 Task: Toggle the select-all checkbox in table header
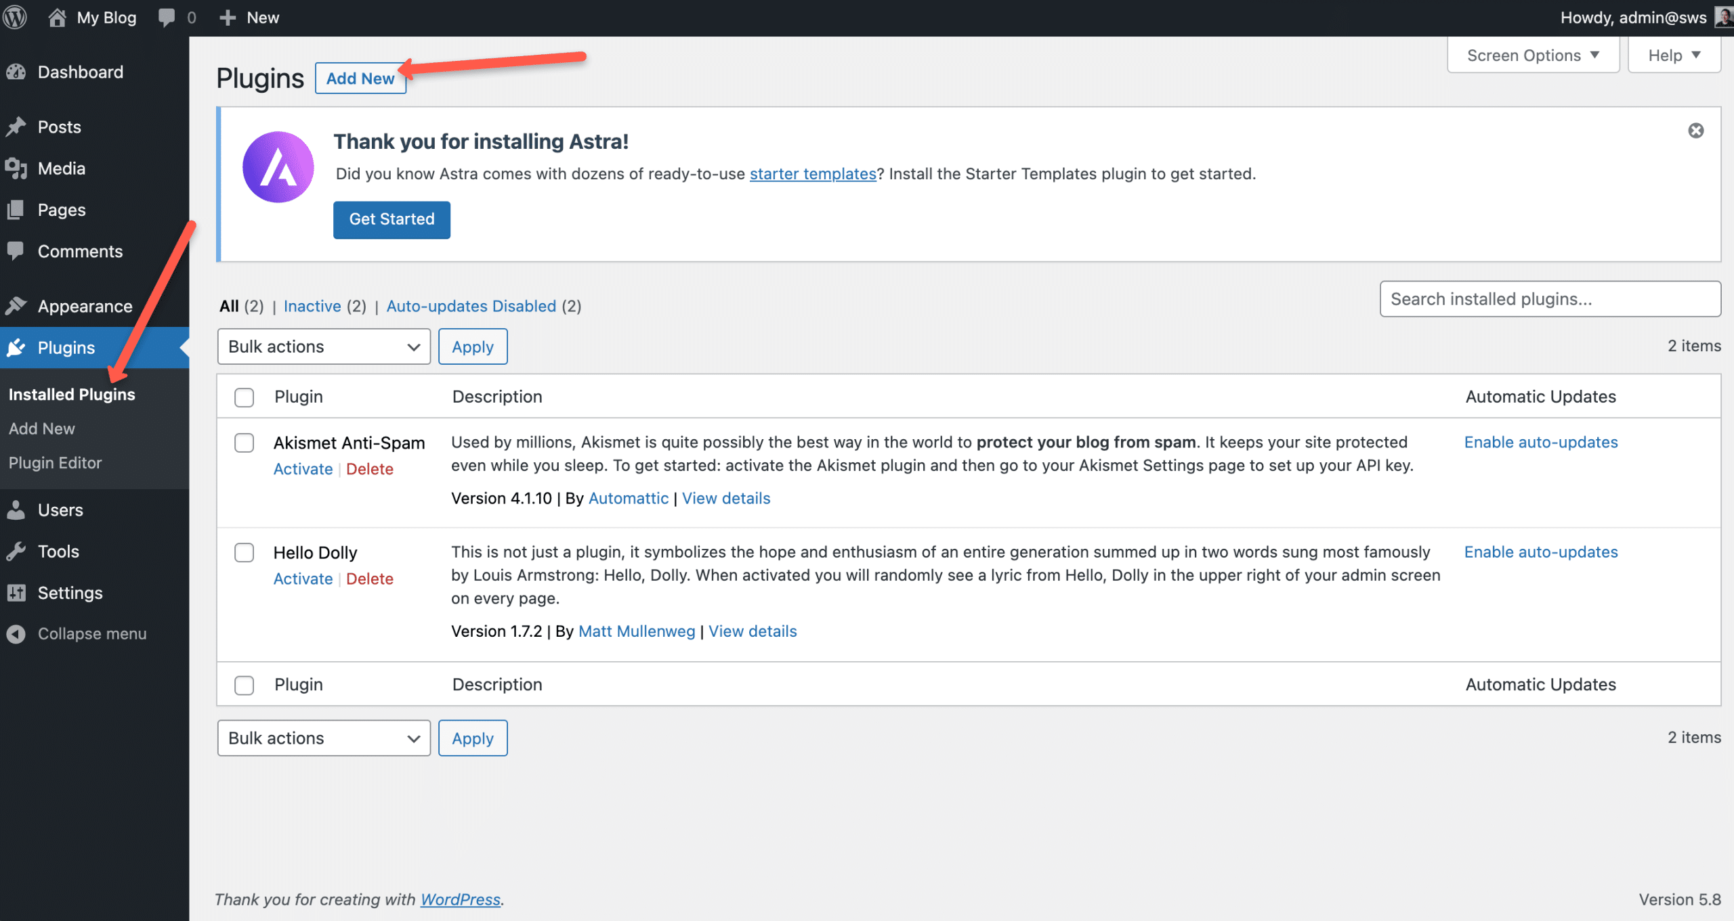pyautogui.click(x=244, y=397)
